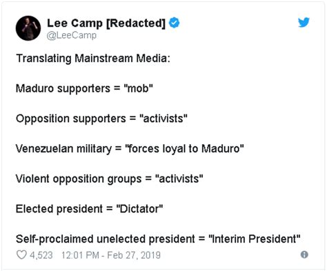The image size is (327, 271).
Task: Like the tweet with the heart icon
Action: [x=21, y=254]
